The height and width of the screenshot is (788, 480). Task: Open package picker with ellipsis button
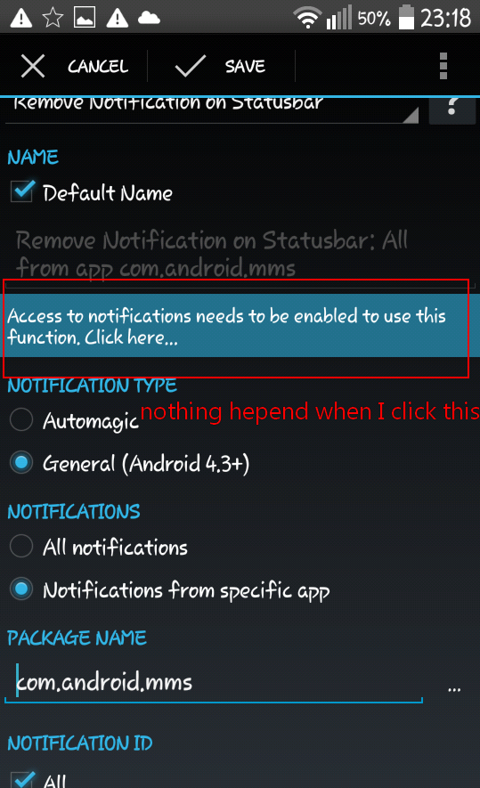click(x=454, y=688)
